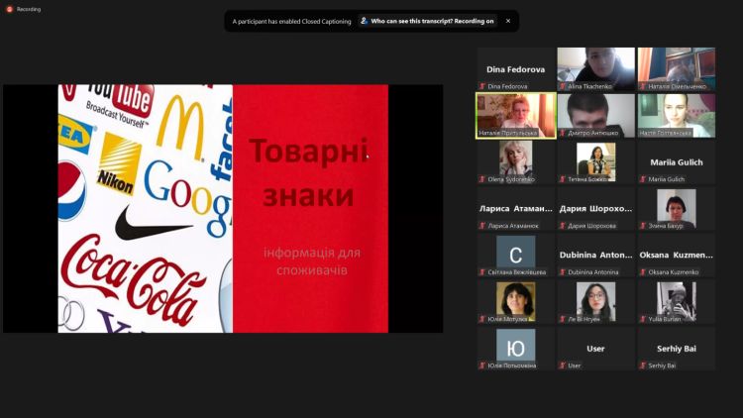743x418 pixels.
Task: Select the highlighted active speaker video tile
Action: (515, 115)
